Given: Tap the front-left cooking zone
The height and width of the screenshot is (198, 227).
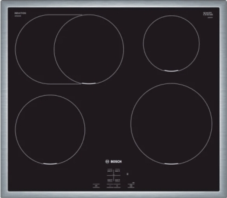Looking at the screenshot, I should coord(50,129).
